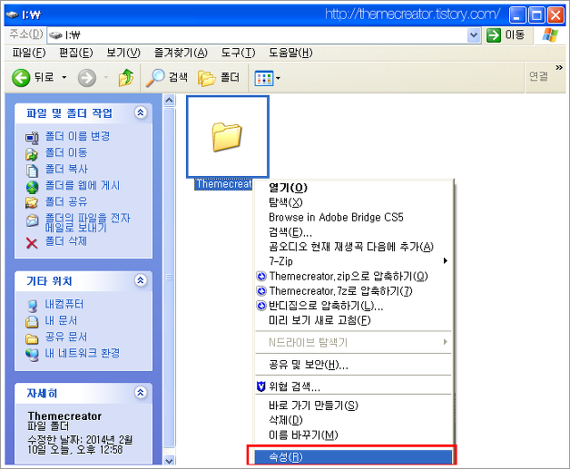570x469 pixels.
Task: Click drive icon in address bar
Action: coord(55,35)
